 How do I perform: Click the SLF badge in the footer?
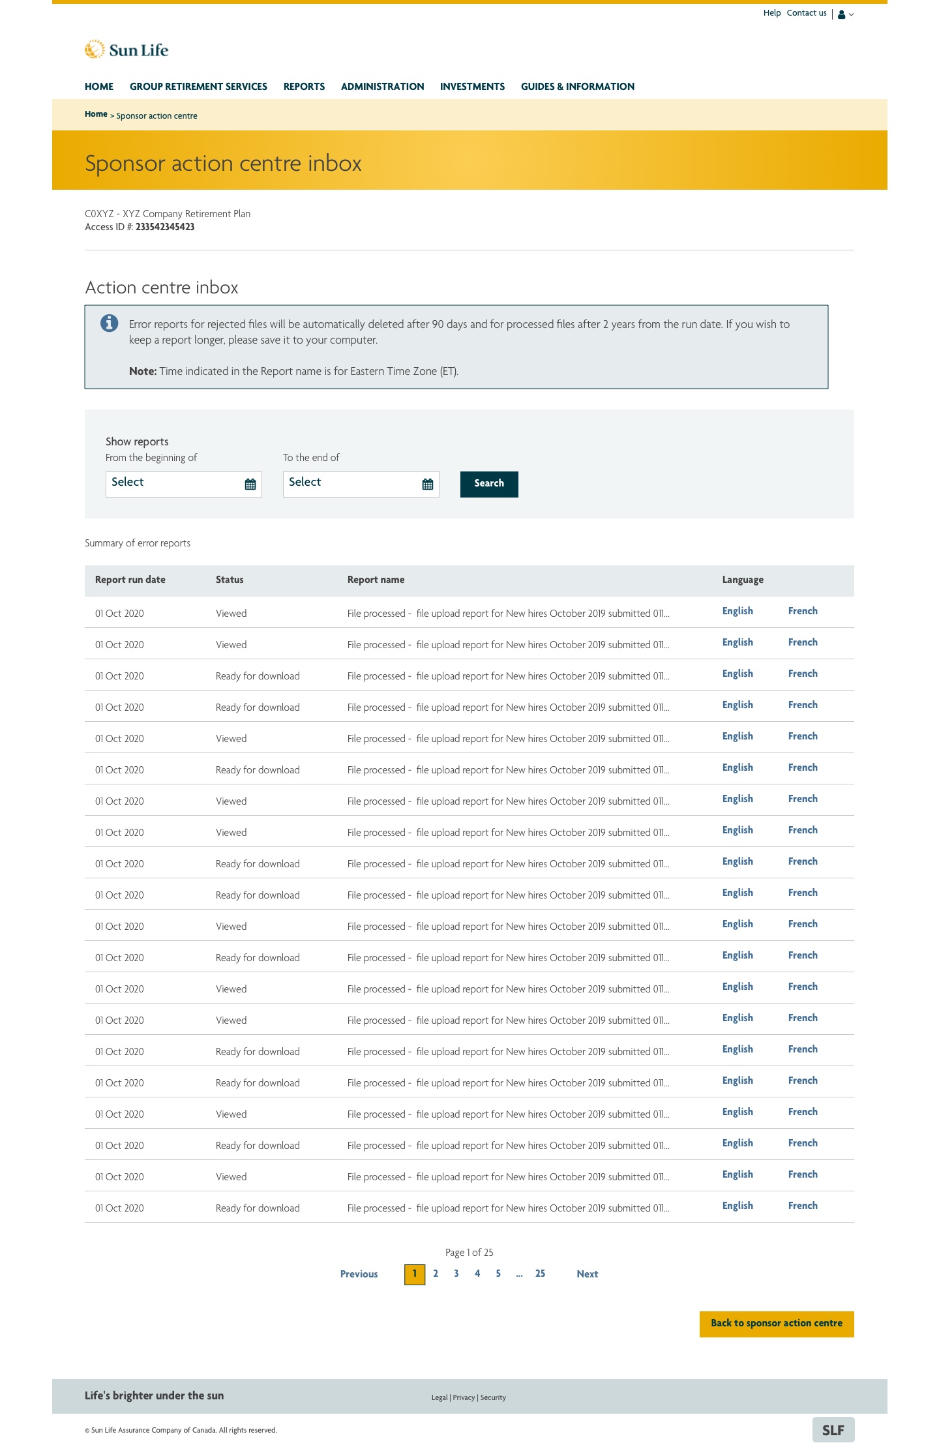coord(833,1430)
